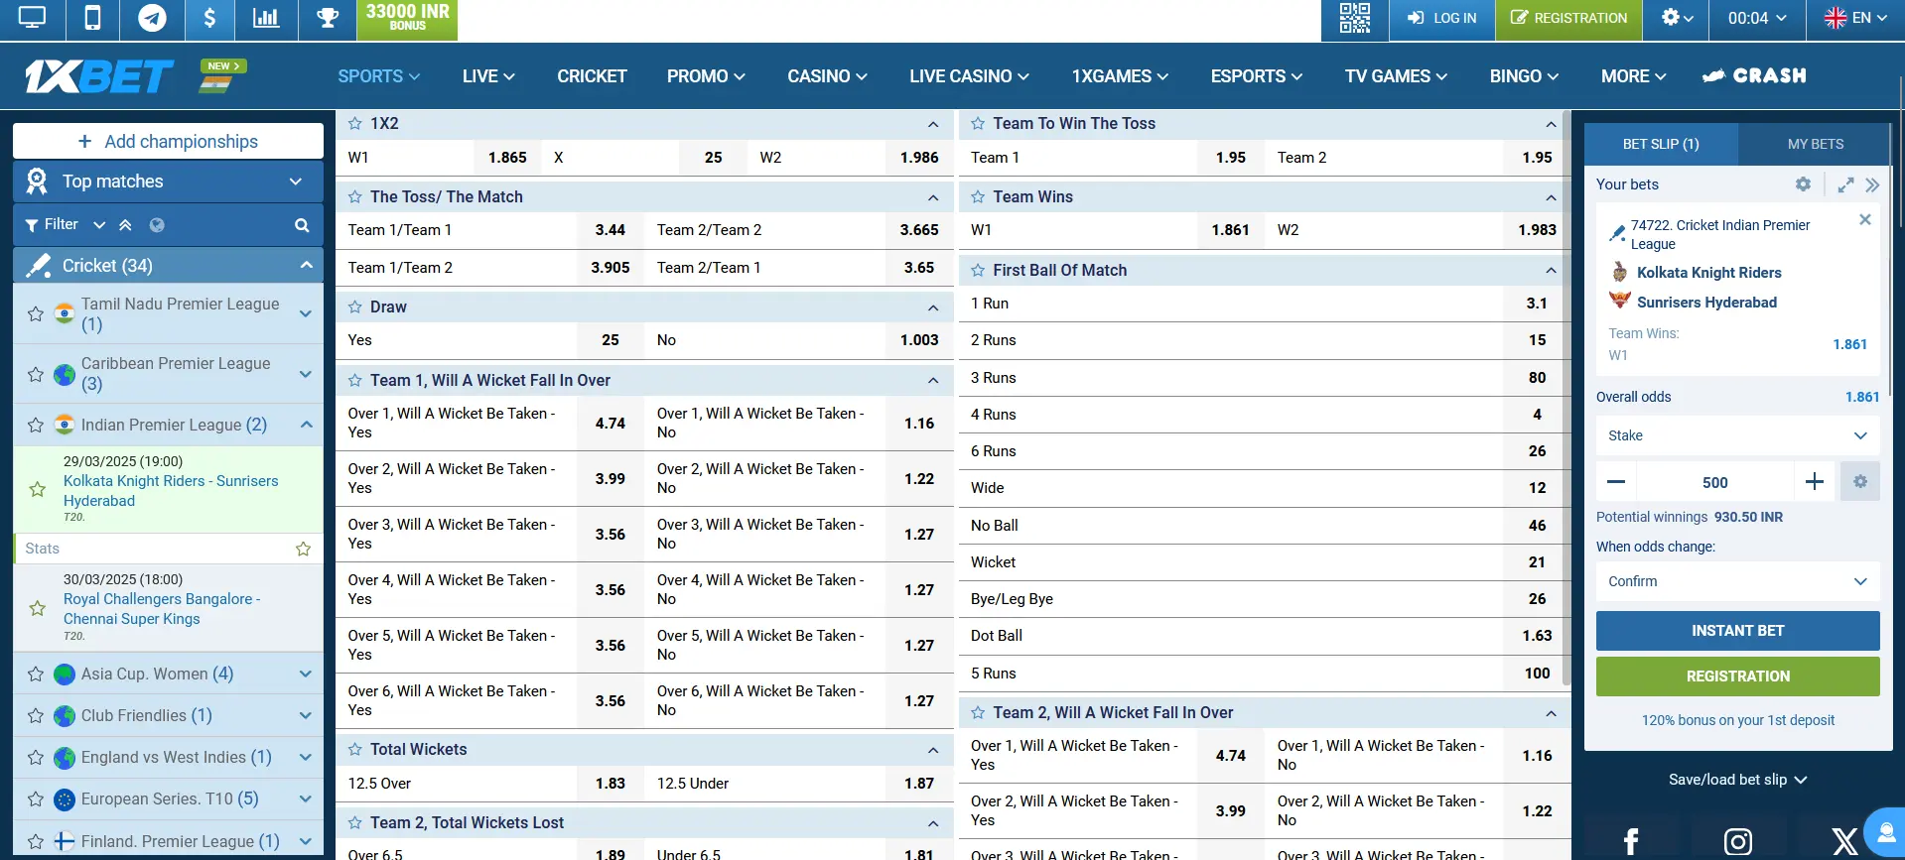Open 120% bonus on 1st deposit link

(x=1737, y=720)
